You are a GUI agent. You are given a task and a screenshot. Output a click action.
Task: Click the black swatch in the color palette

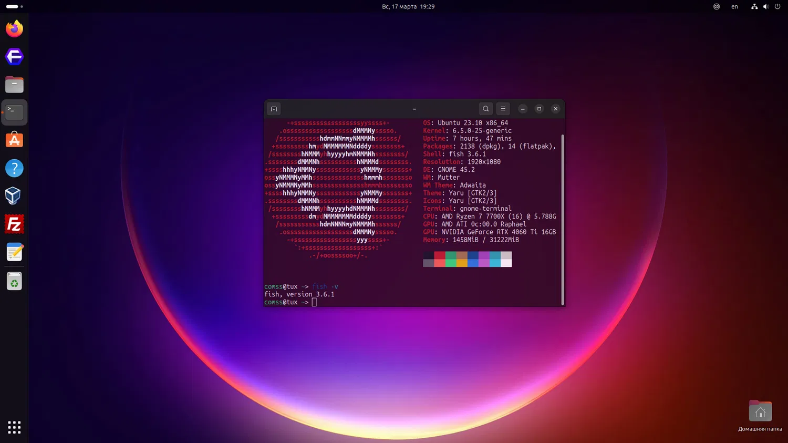(429, 255)
